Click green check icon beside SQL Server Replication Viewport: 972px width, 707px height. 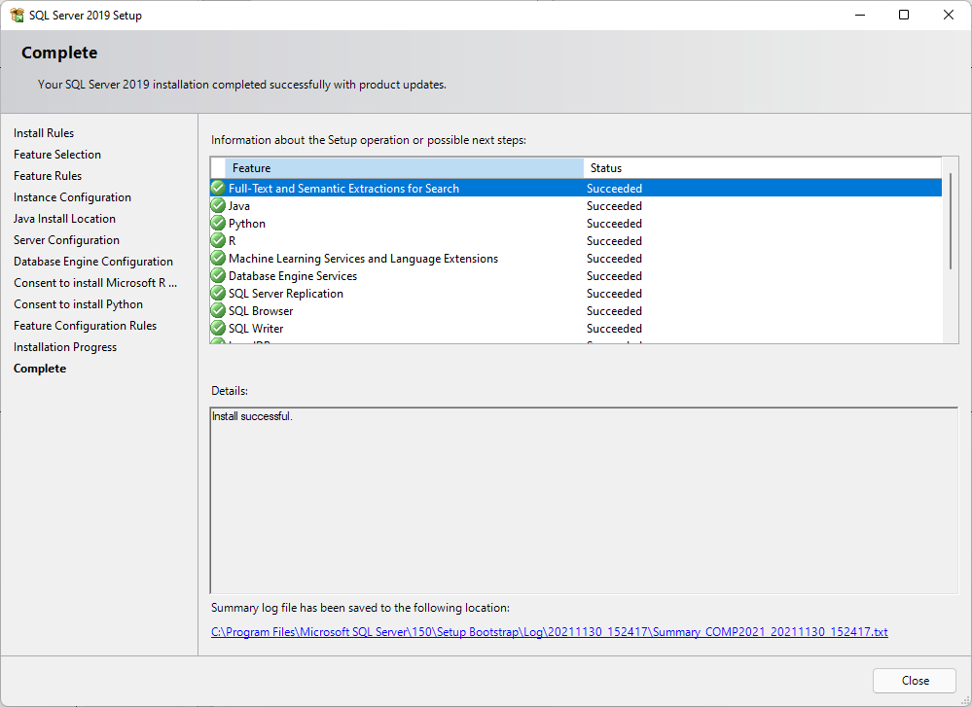click(x=218, y=293)
